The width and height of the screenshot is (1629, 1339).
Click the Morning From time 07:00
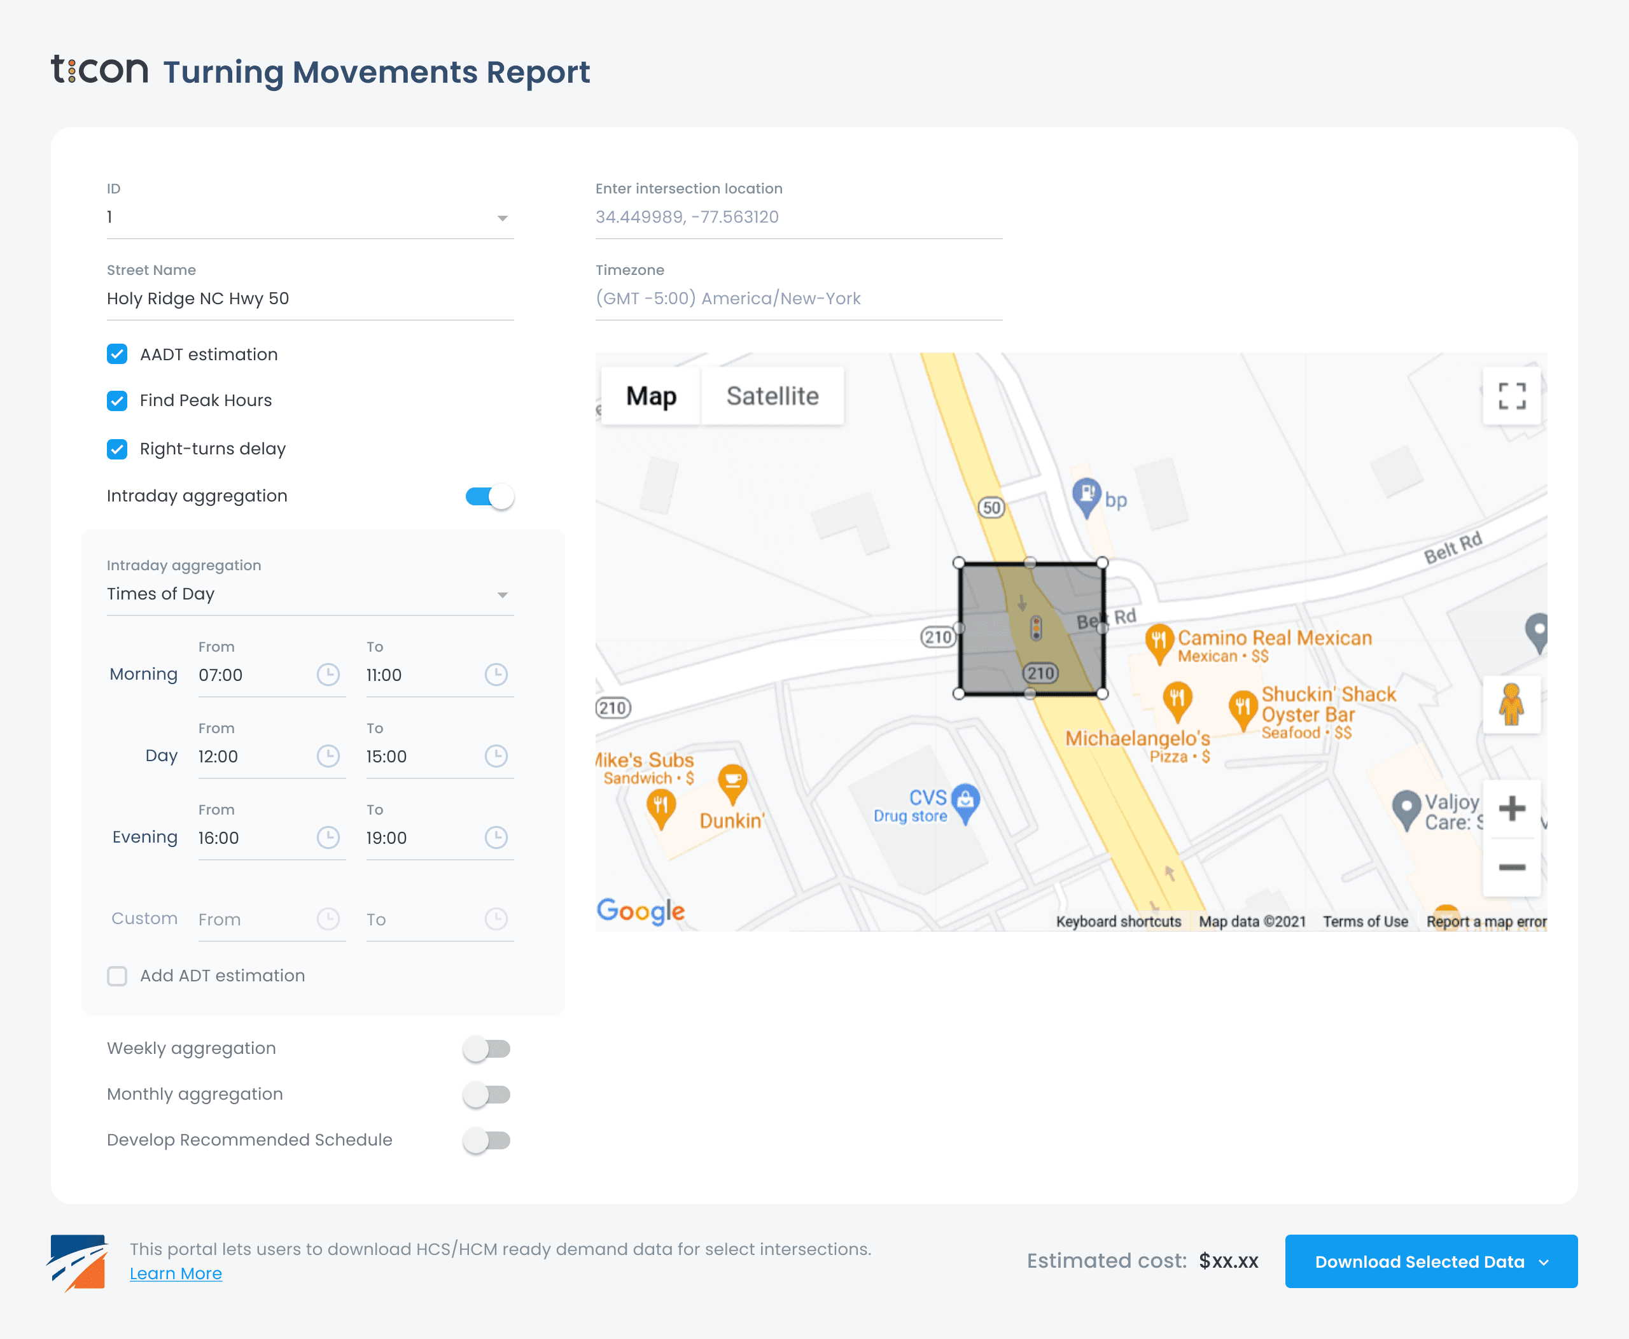(221, 675)
